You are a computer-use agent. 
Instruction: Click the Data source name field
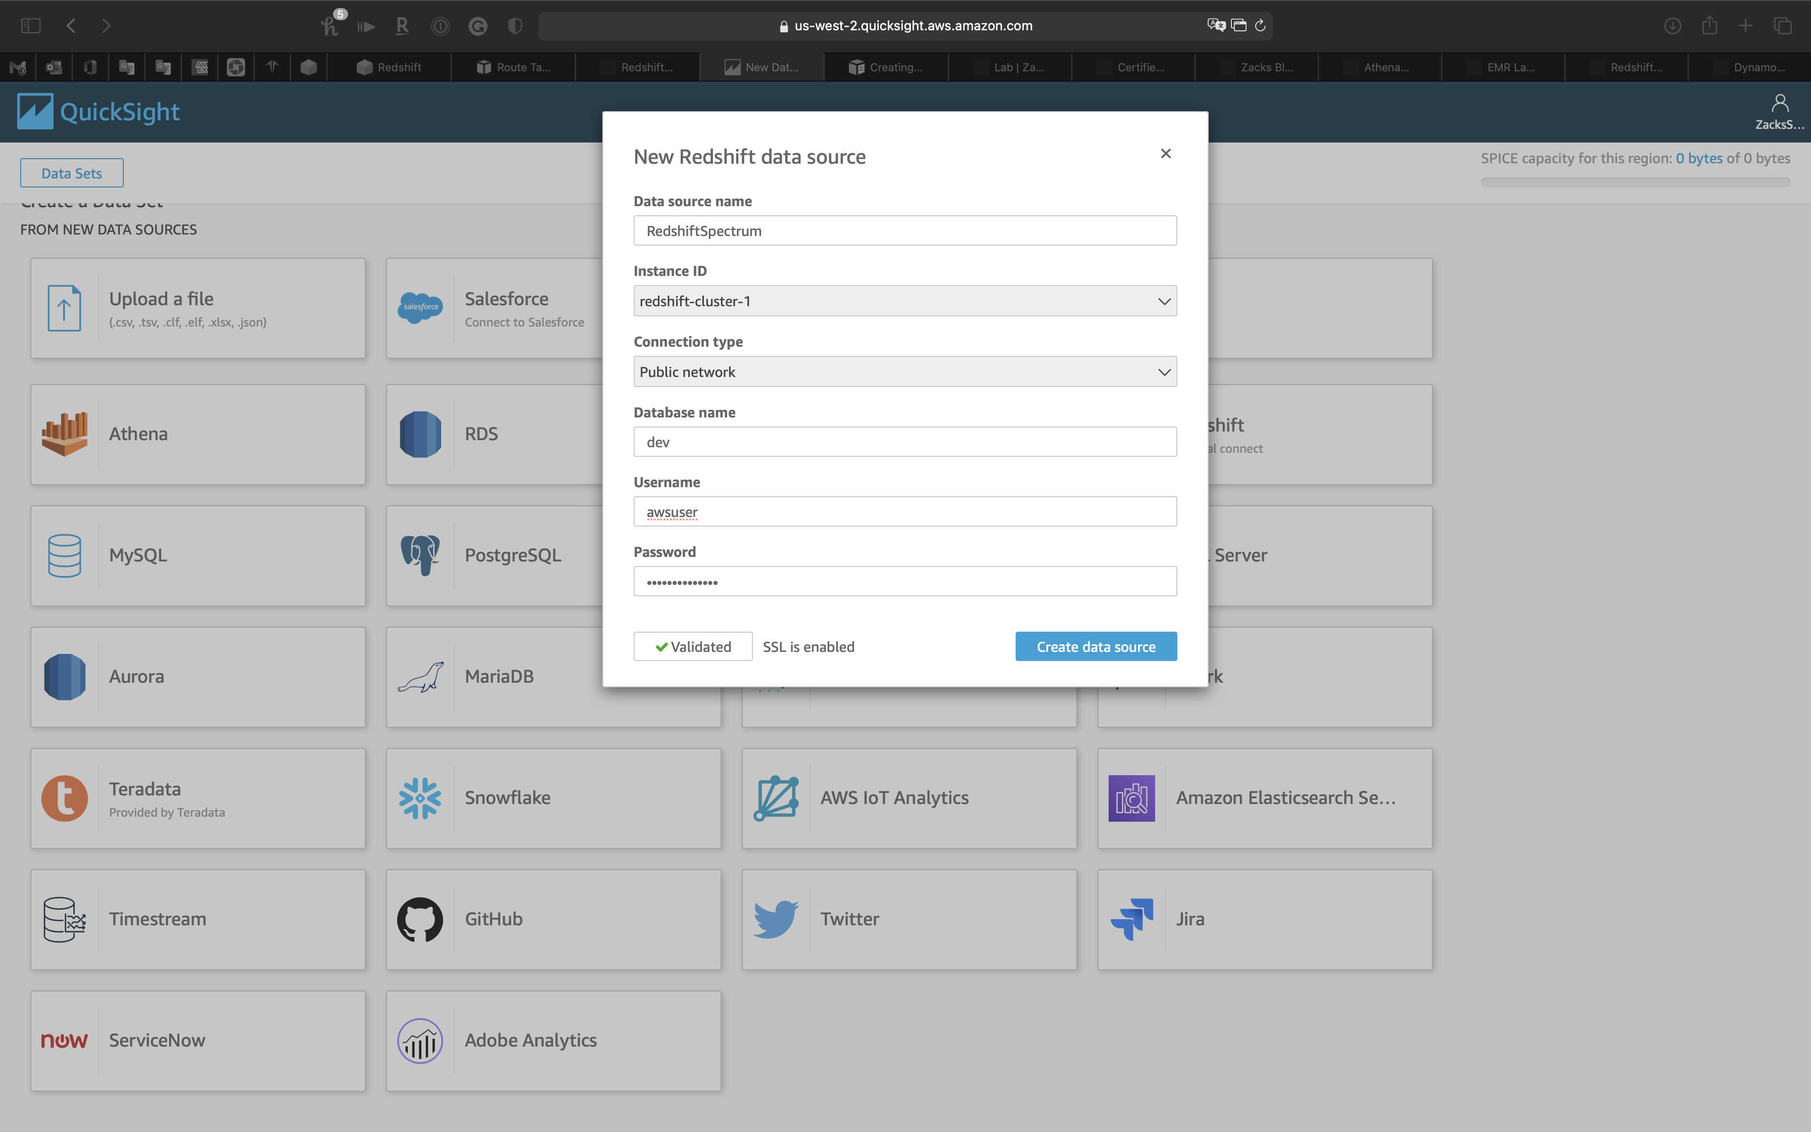(904, 231)
